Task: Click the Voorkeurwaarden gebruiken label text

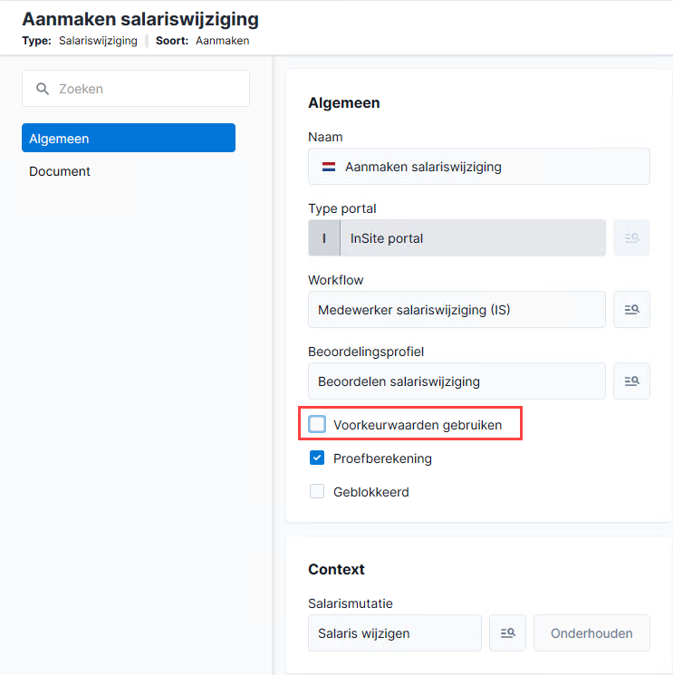Action: pos(418,425)
